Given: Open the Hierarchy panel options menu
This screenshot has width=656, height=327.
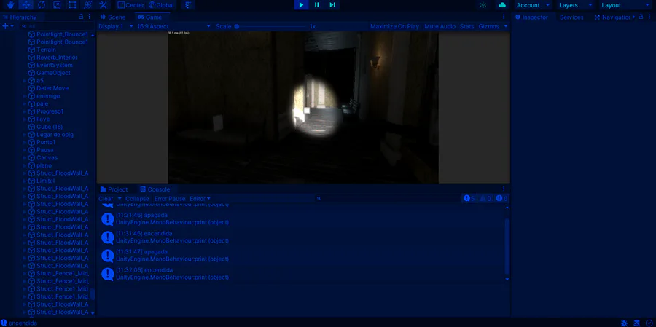Looking at the screenshot, I should pyautogui.click(x=89, y=17).
